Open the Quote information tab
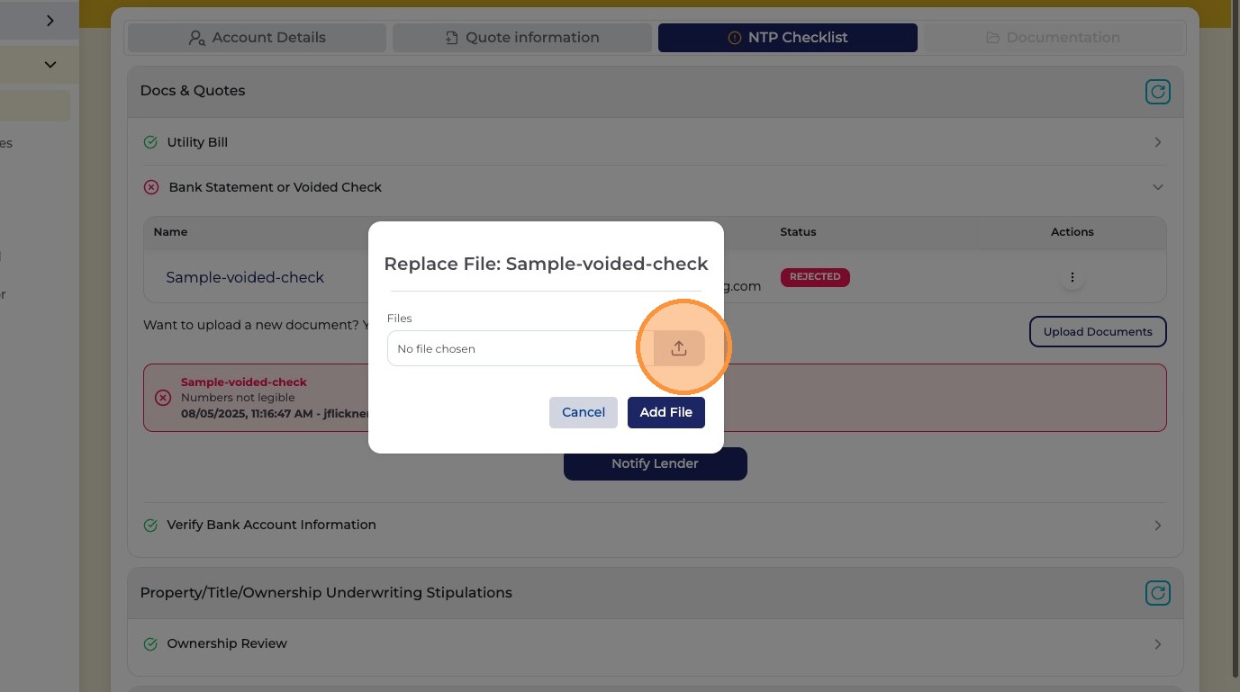This screenshot has width=1240, height=692. pos(522,38)
